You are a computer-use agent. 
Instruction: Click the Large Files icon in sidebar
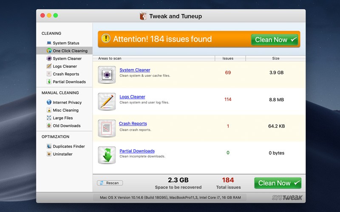tap(49, 118)
